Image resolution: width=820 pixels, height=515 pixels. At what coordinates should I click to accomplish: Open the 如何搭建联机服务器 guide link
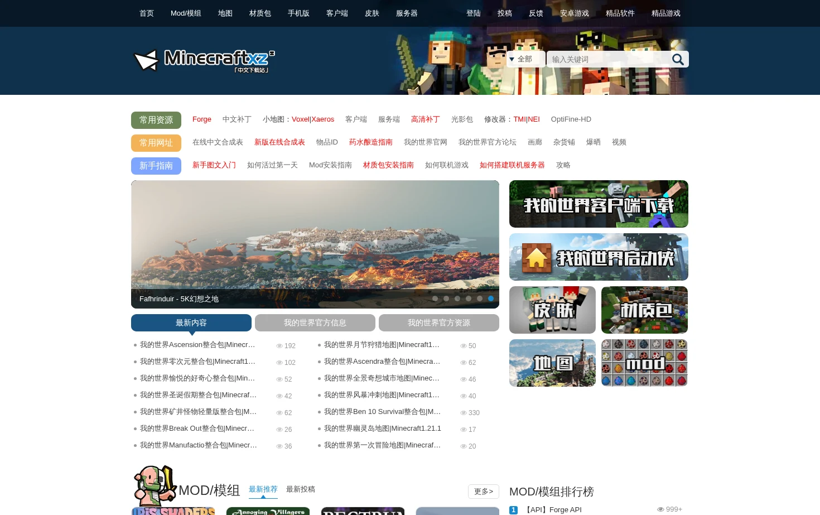[x=512, y=165]
